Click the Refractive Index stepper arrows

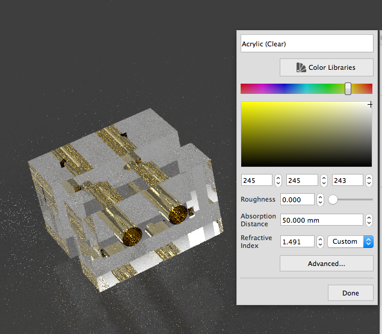coord(321,242)
